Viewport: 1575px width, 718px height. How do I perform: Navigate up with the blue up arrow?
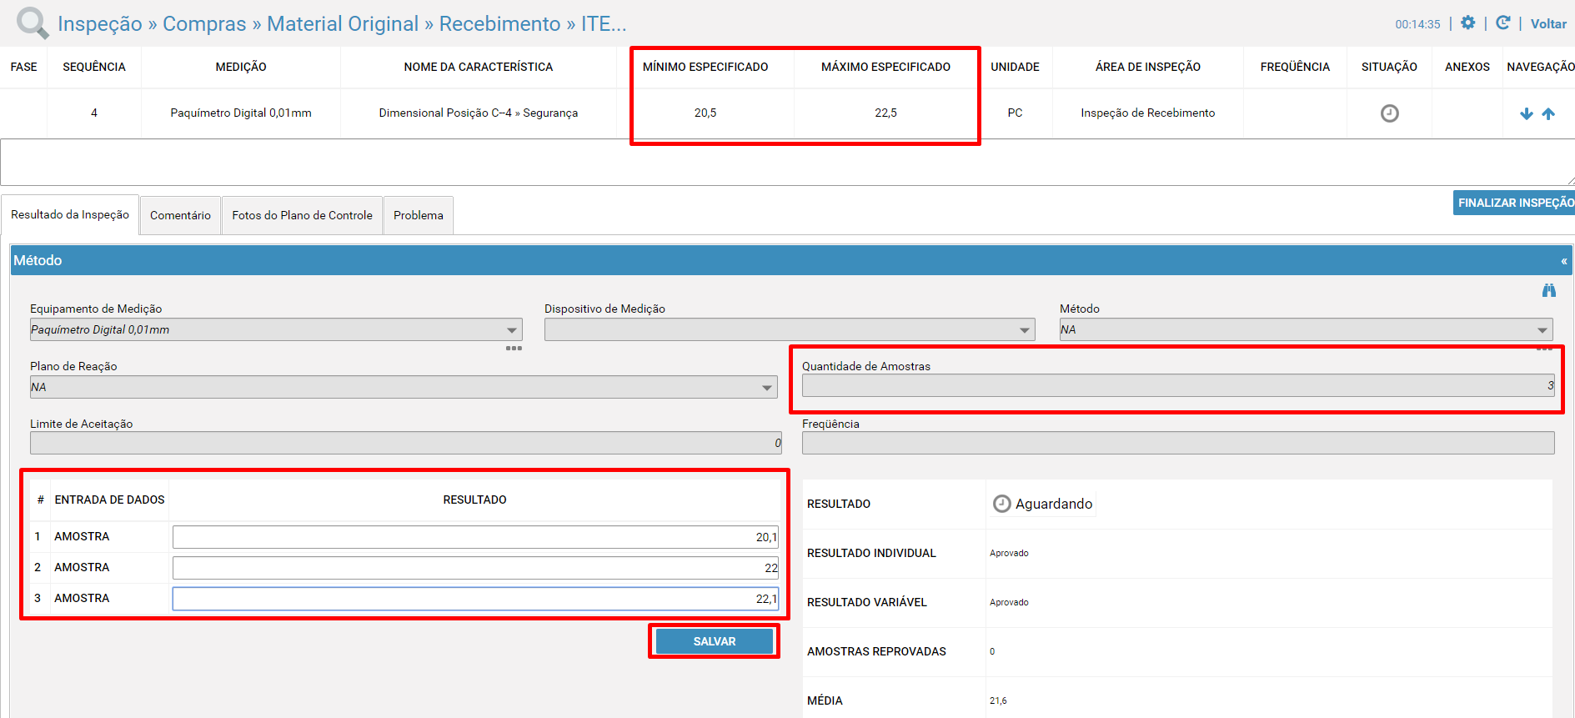1548,113
